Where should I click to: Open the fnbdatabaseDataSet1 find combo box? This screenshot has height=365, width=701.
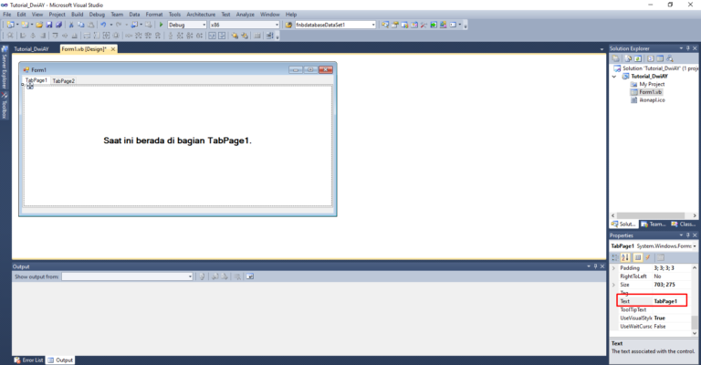click(373, 25)
